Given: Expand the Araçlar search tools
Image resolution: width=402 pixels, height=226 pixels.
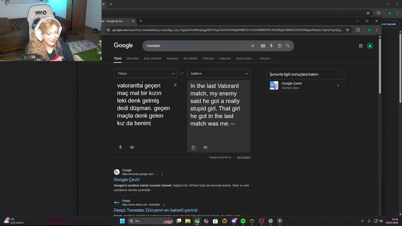Looking at the screenshot, I should (266, 58).
